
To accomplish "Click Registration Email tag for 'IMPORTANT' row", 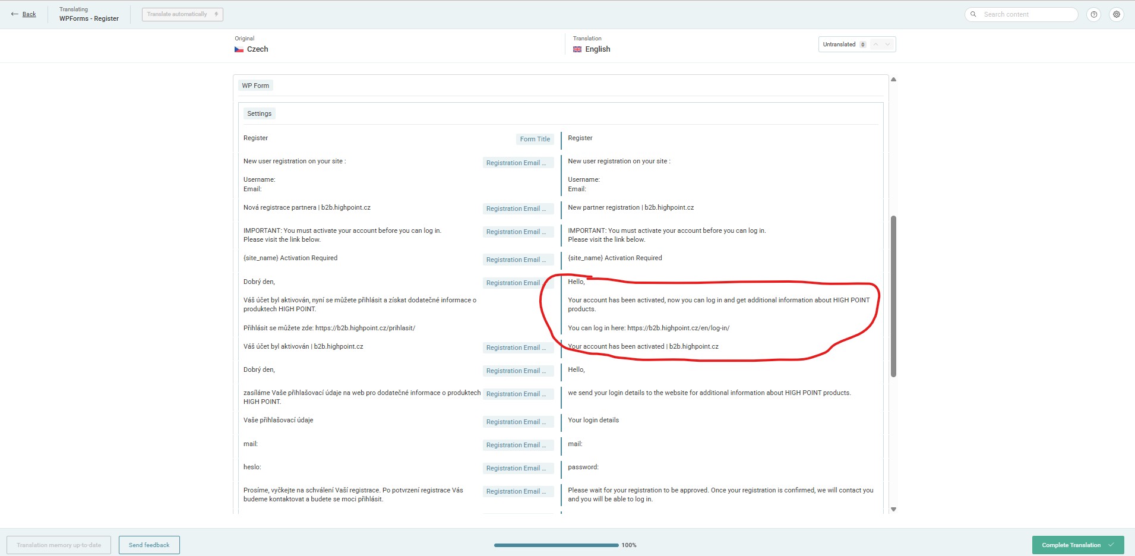I will click(x=518, y=232).
